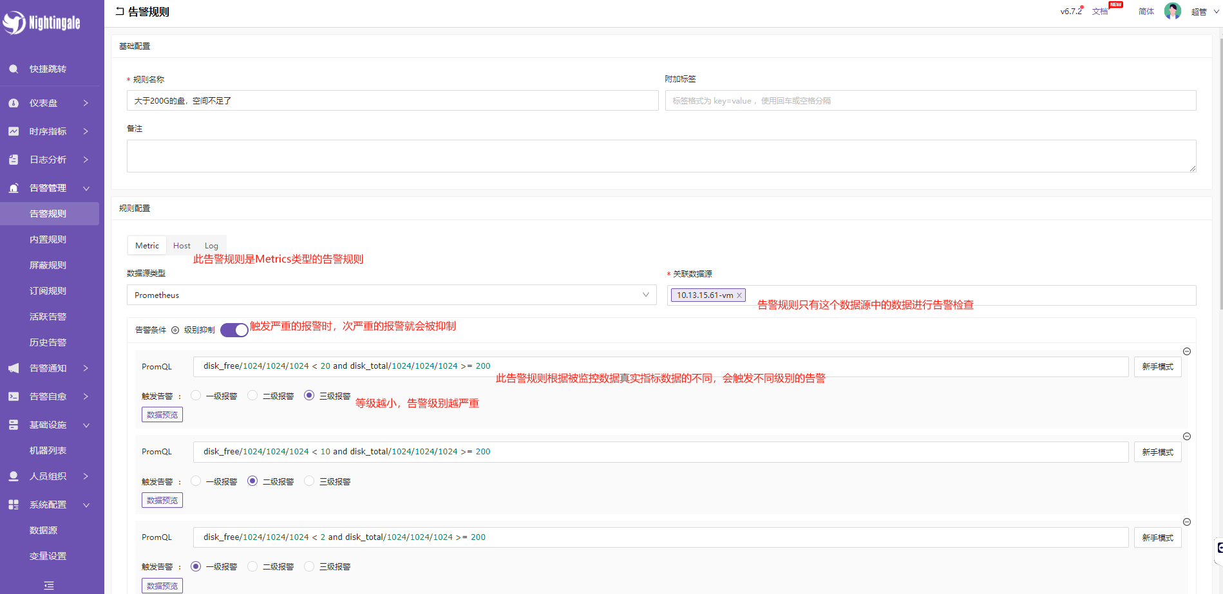Open the 快捷跳转 quick jump search icon
The image size is (1223, 594).
14,69
